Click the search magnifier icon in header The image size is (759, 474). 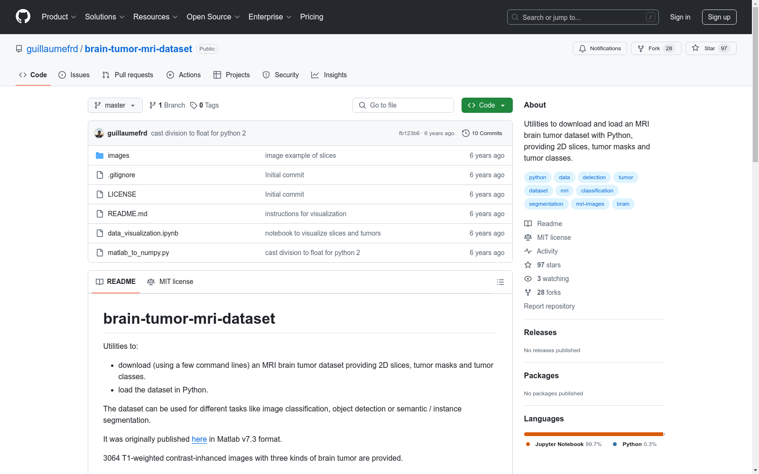pyautogui.click(x=515, y=17)
